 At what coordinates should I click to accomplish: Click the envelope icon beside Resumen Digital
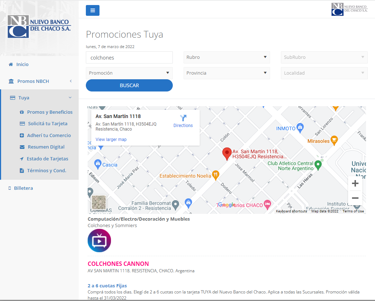pyautogui.click(x=22, y=147)
